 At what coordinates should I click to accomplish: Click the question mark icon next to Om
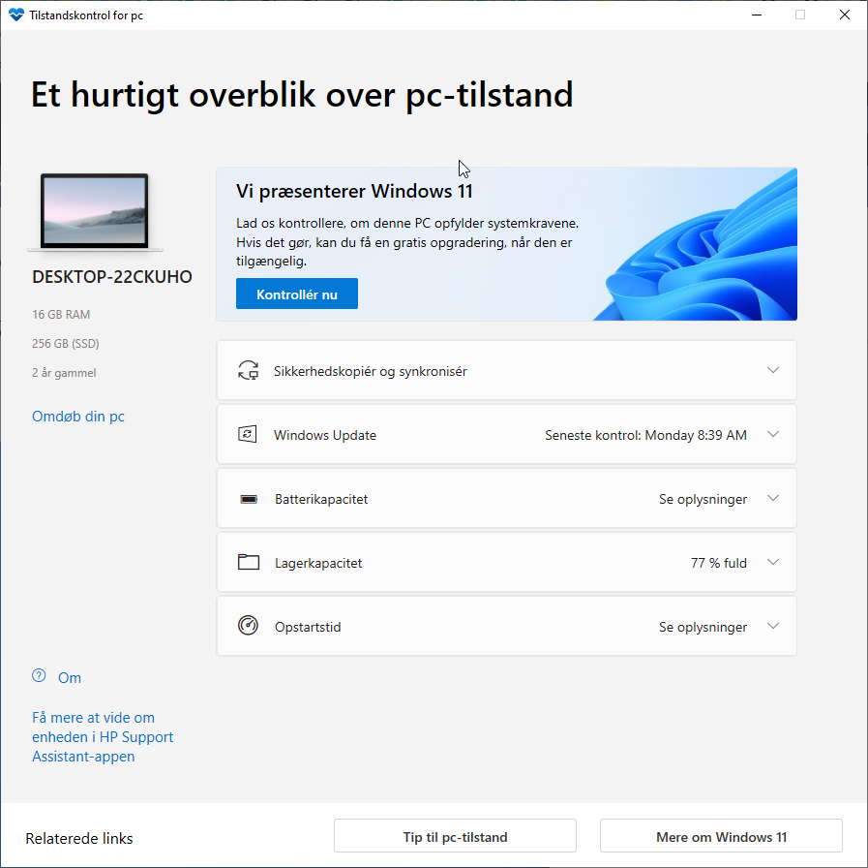pyautogui.click(x=39, y=677)
